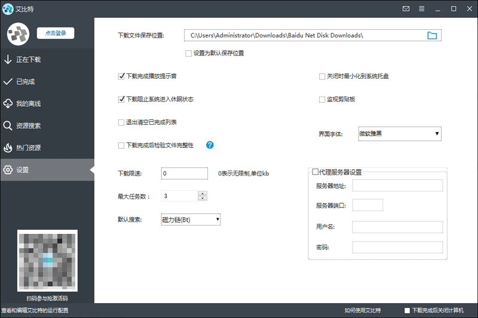Viewport: 478px width, 318px height.
Task: Open the hamburger main menu icon
Action: [x=422, y=9]
